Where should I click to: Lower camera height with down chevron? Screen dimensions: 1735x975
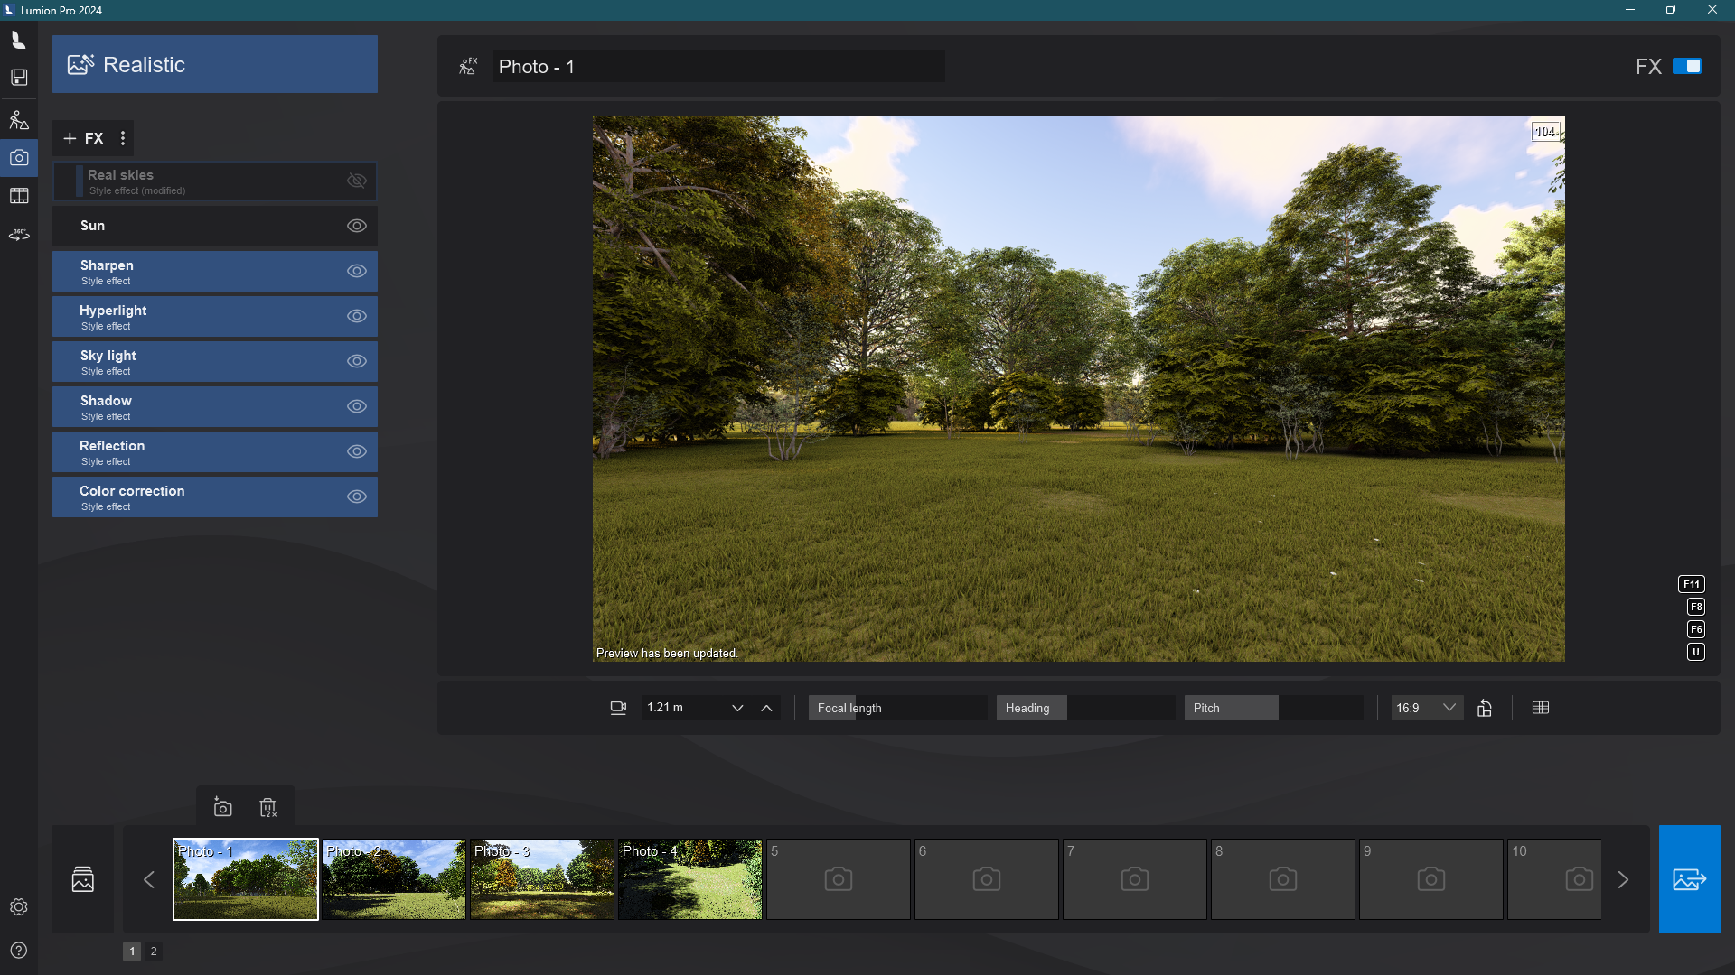(x=737, y=708)
